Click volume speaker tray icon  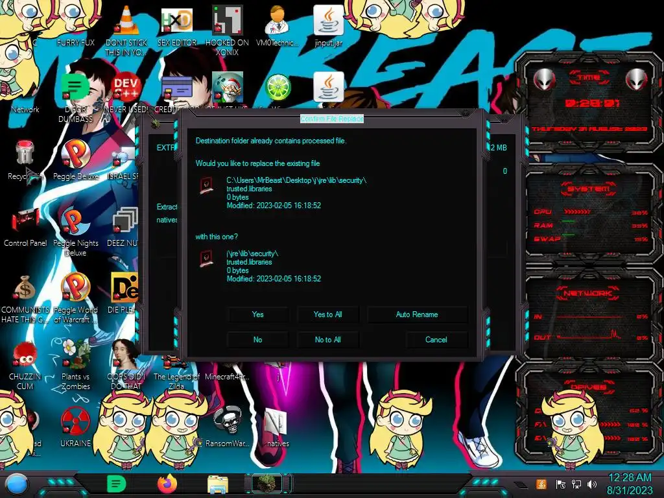[x=591, y=484]
